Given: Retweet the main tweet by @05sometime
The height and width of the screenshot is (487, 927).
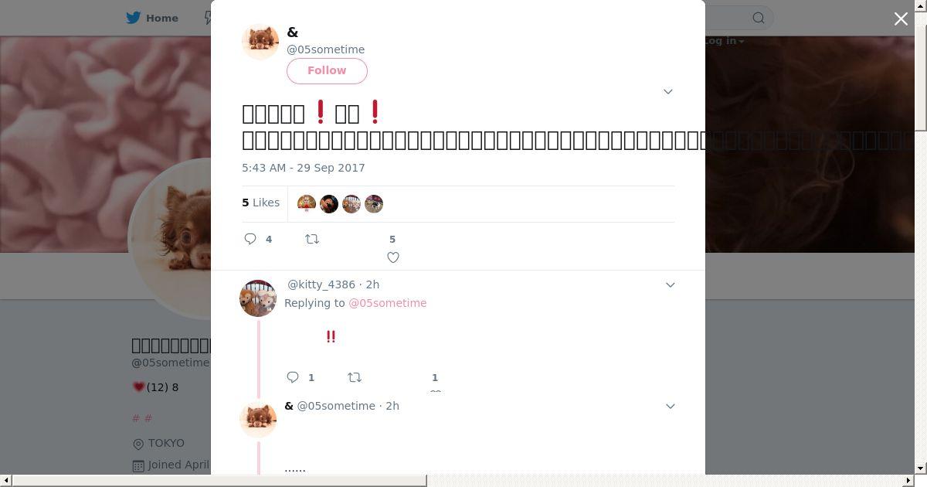Looking at the screenshot, I should pyautogui.click(x=312, y=239).
